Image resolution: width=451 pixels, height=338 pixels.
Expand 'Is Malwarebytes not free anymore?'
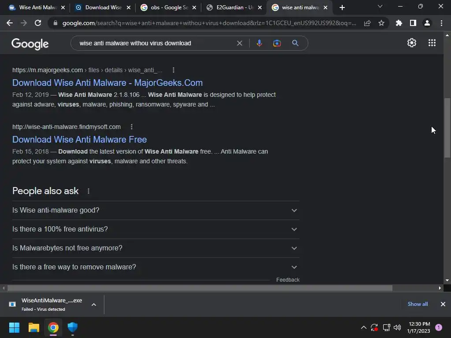pos(155,248)
